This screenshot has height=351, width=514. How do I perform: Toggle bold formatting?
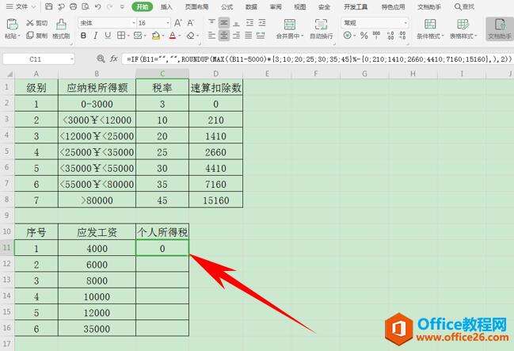tap(83, 36)
